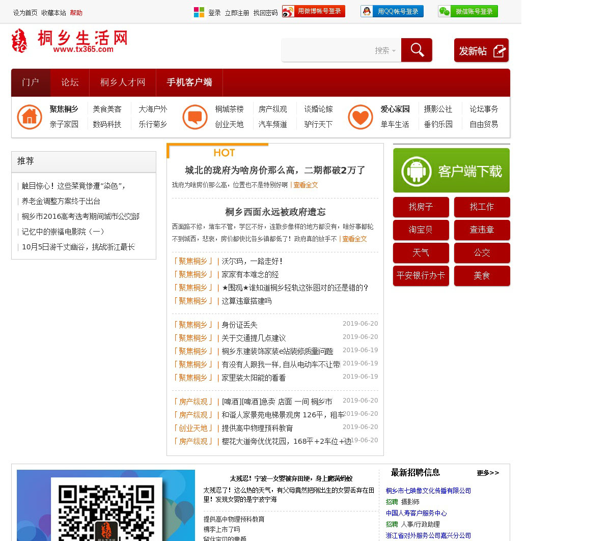
Task: Download the Android client app
Action: [x=451, y=170]
